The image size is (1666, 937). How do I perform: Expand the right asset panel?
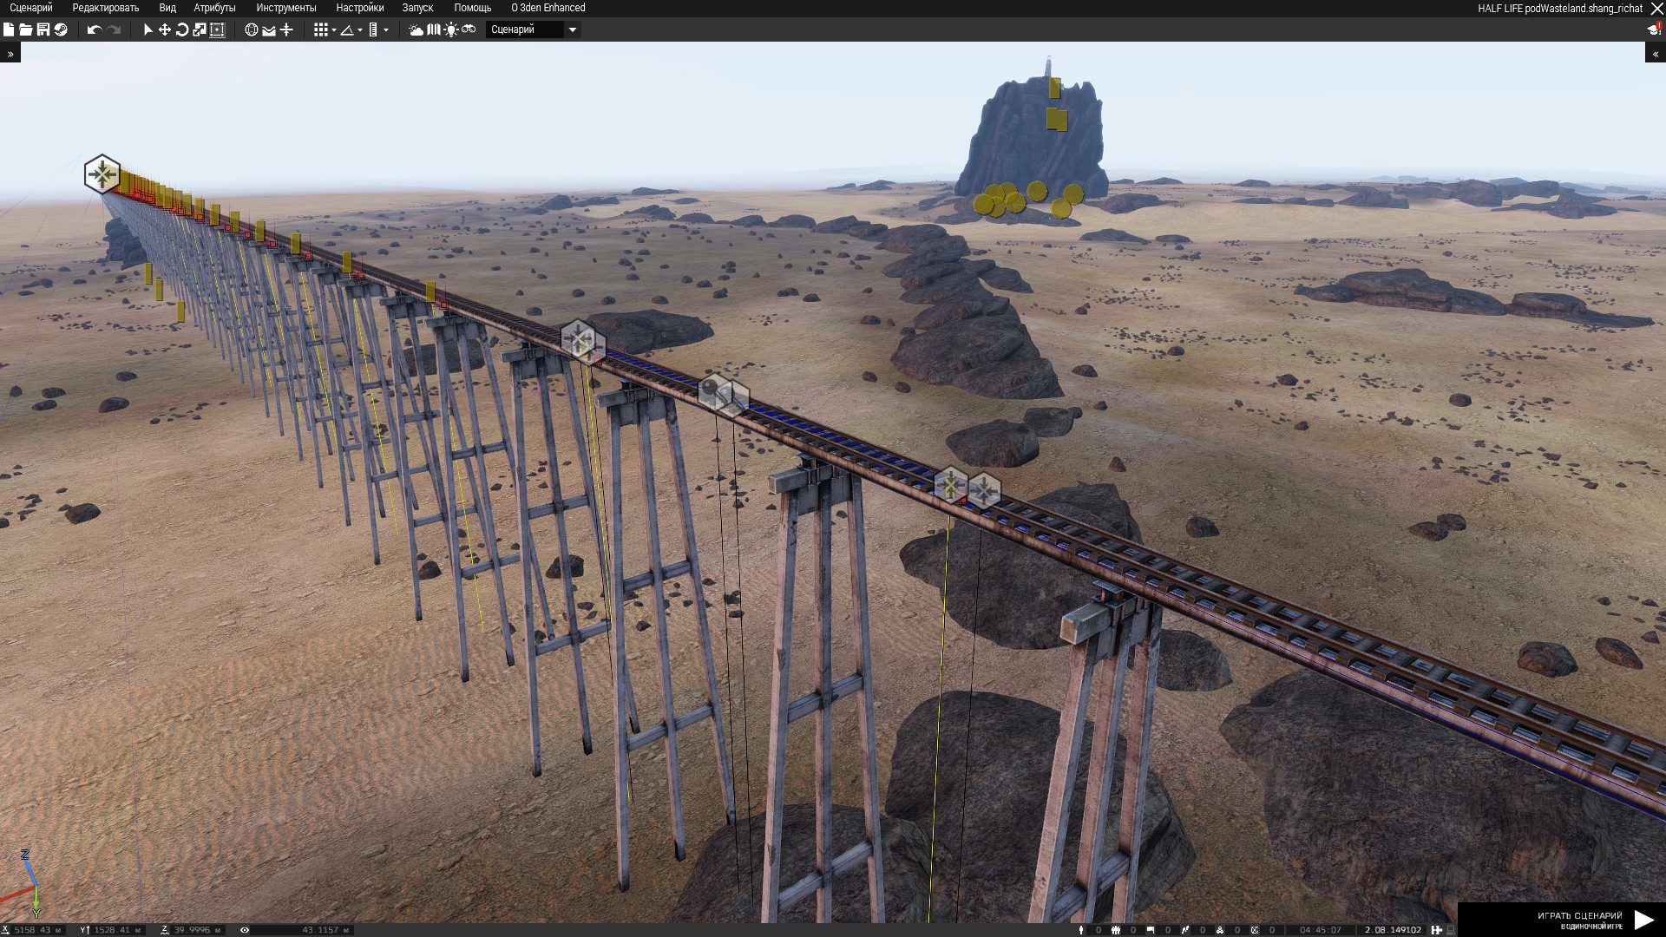pos(1656,54)
